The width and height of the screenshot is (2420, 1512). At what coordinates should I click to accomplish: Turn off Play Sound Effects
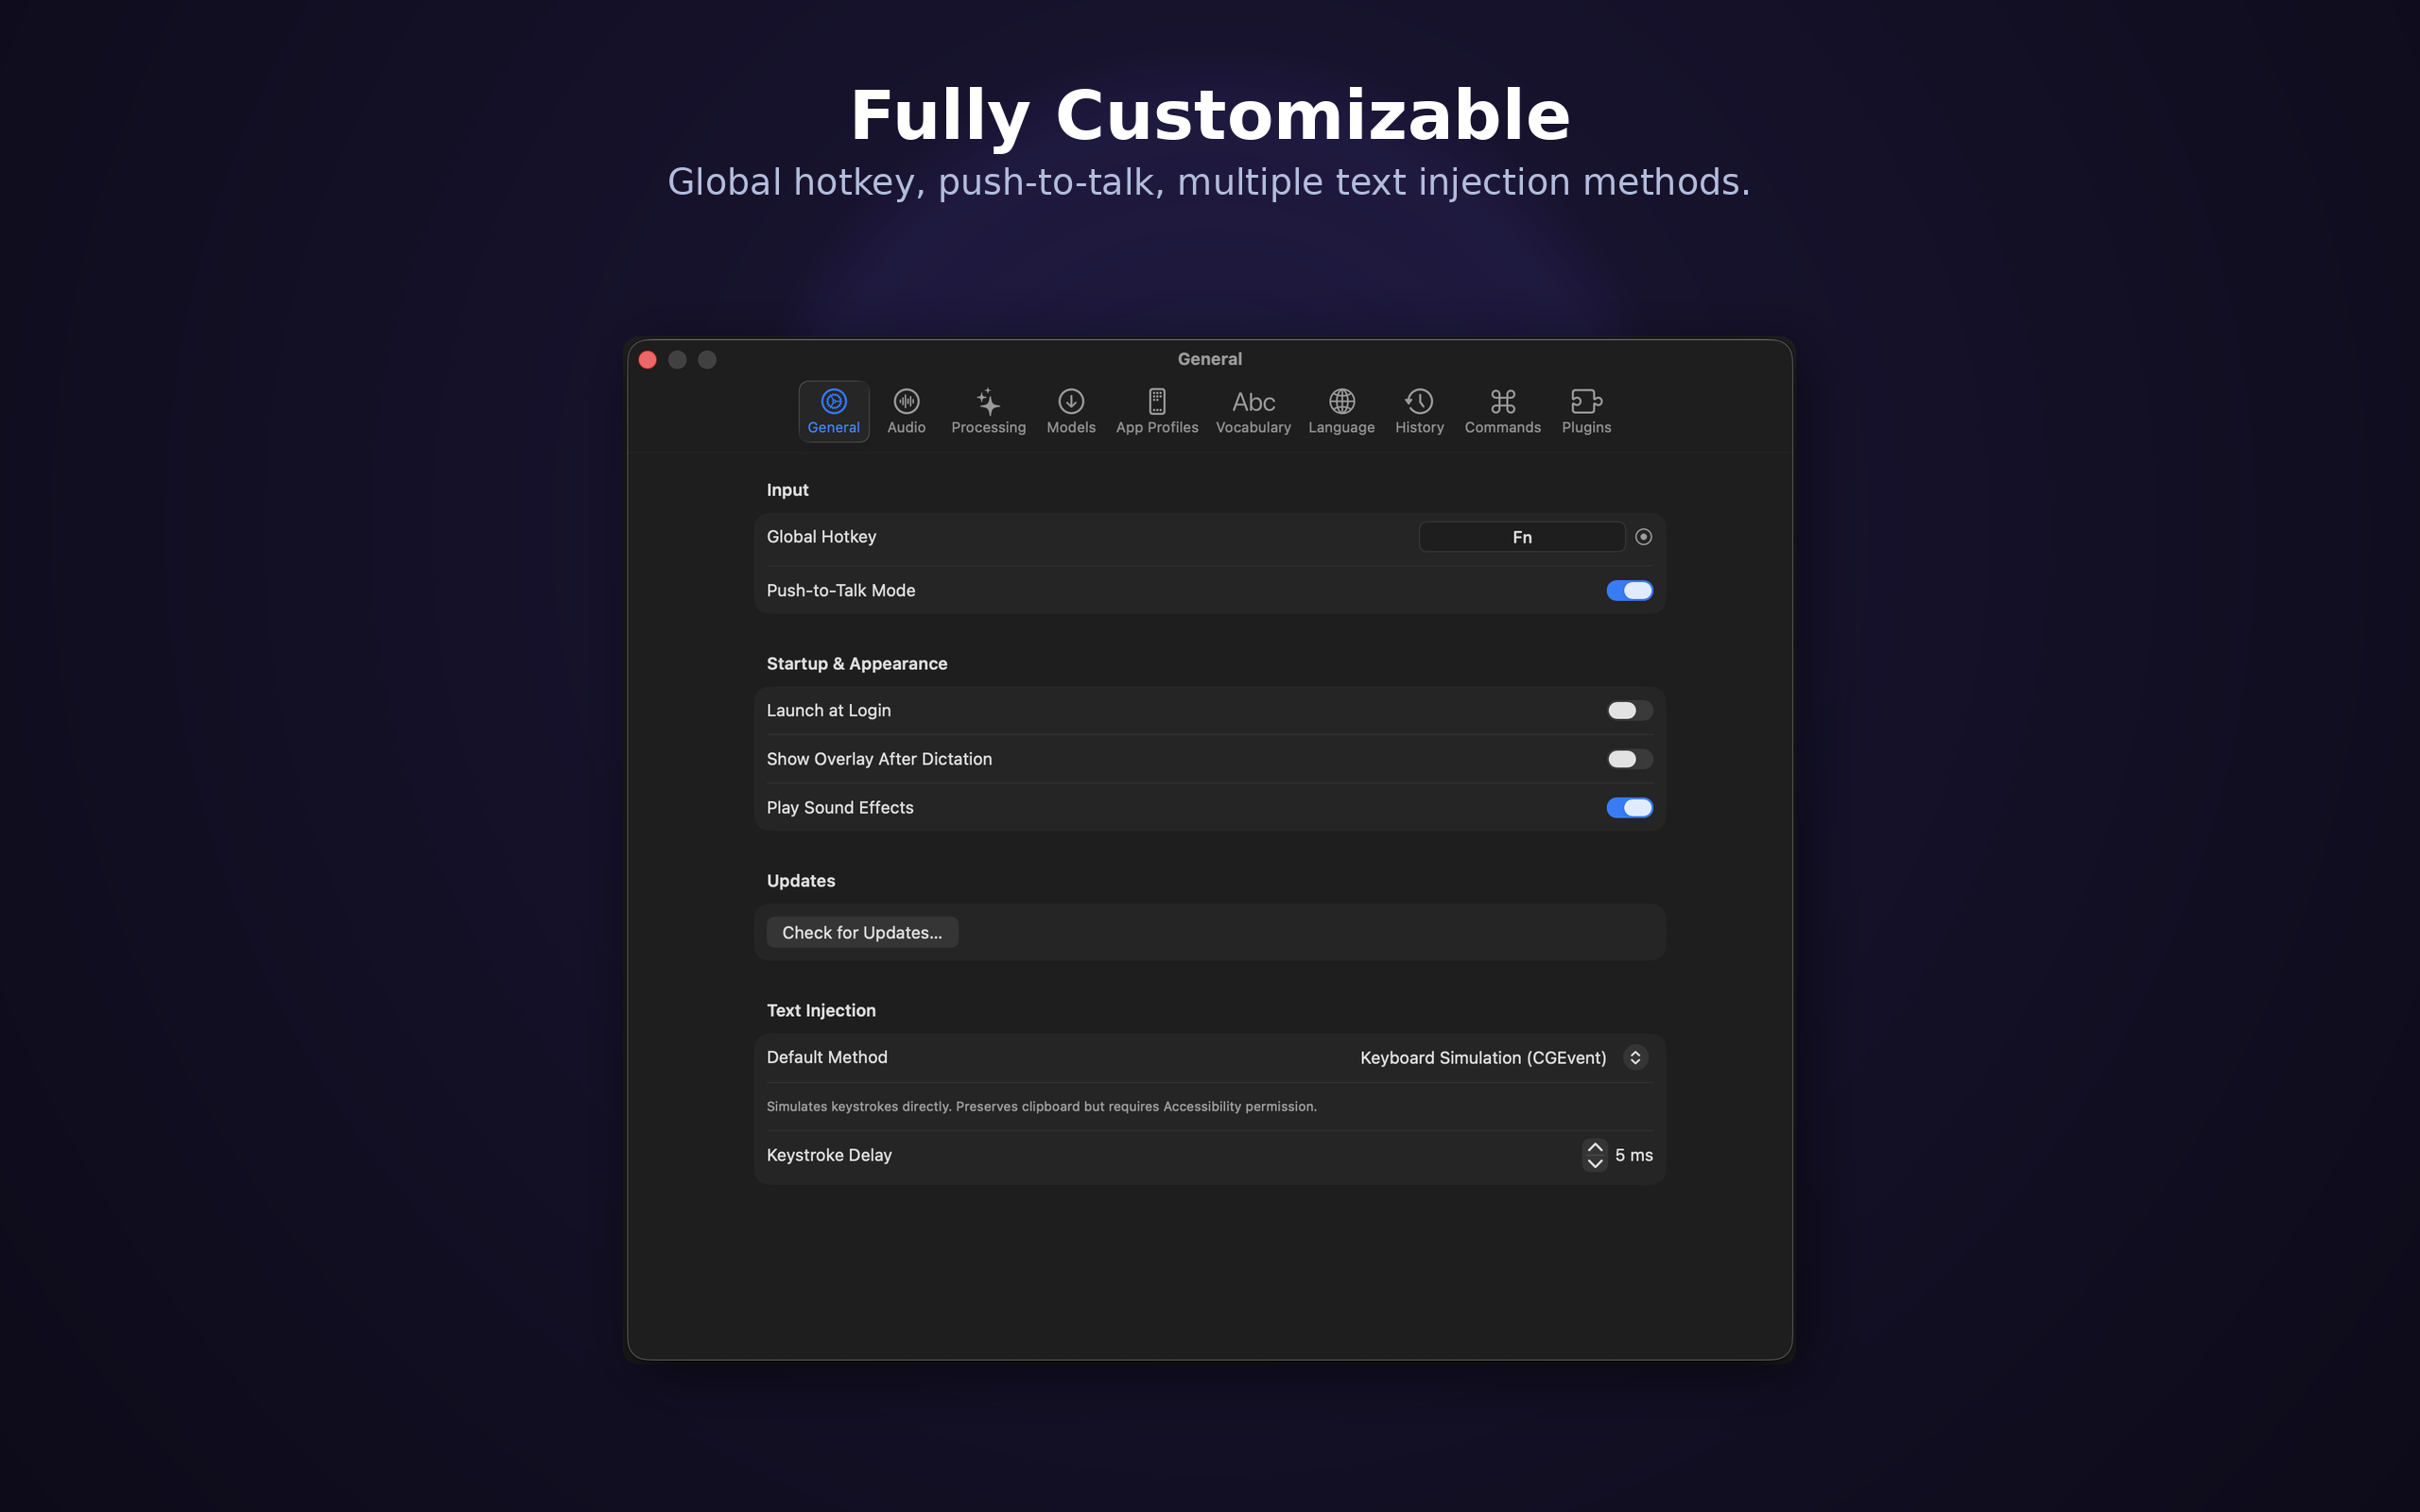point(1629,807)
